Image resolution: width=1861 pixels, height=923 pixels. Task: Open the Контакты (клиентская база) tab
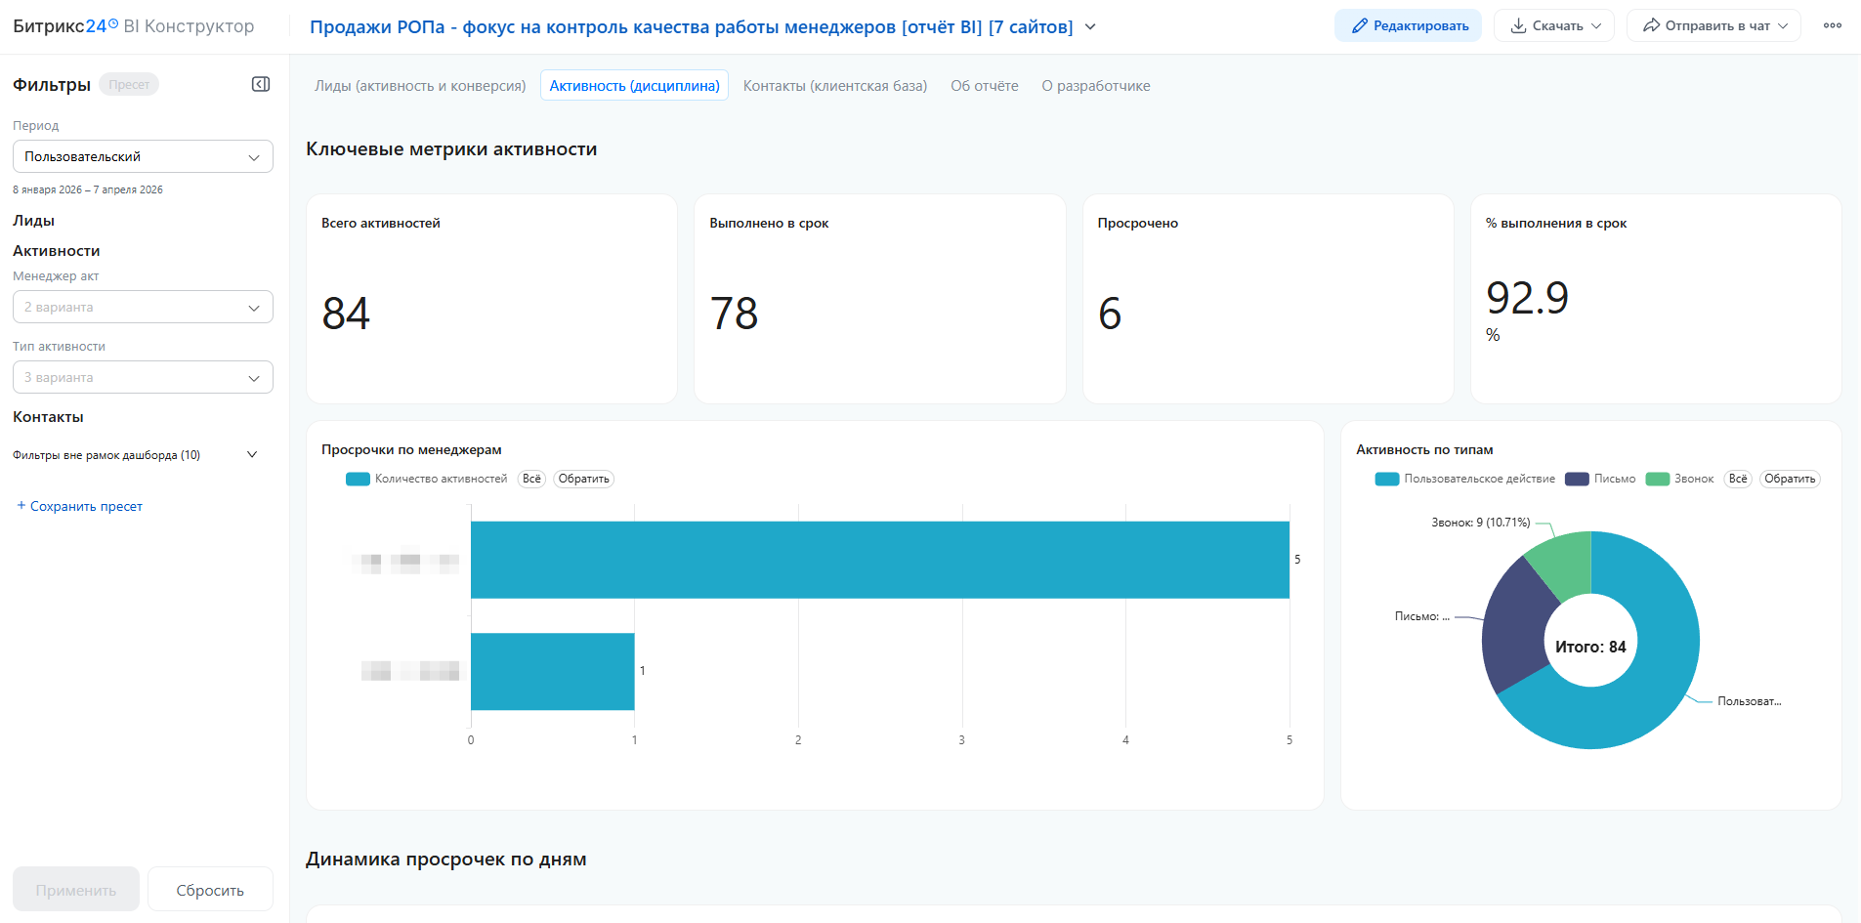(834, 86)
